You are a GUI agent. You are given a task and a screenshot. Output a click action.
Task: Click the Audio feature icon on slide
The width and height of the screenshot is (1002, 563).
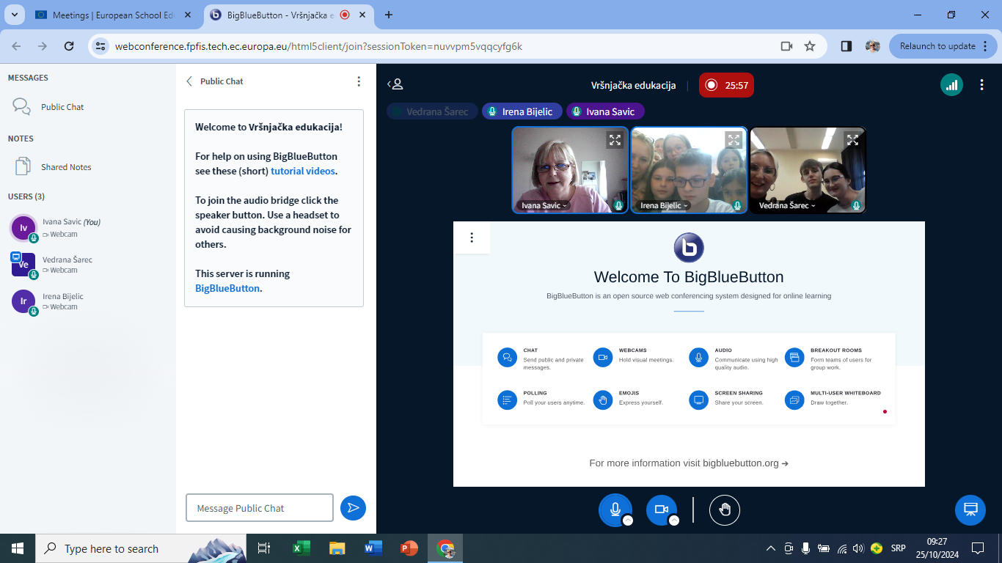(698, 357)
